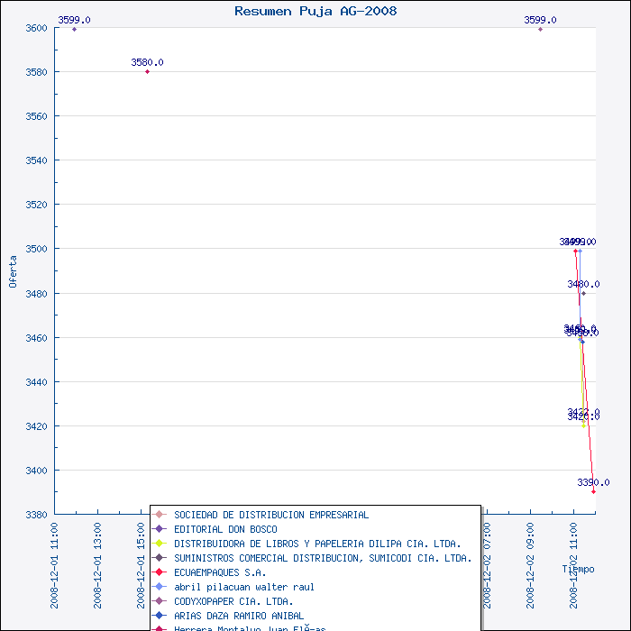Click the Herrera Montalvo legend entry text
Viewport: 631px width, 631px height.
pos(250,628)
